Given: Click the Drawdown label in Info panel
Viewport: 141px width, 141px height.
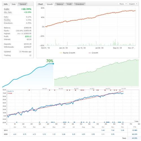Looking at the screenshot, I should point(8,23).
